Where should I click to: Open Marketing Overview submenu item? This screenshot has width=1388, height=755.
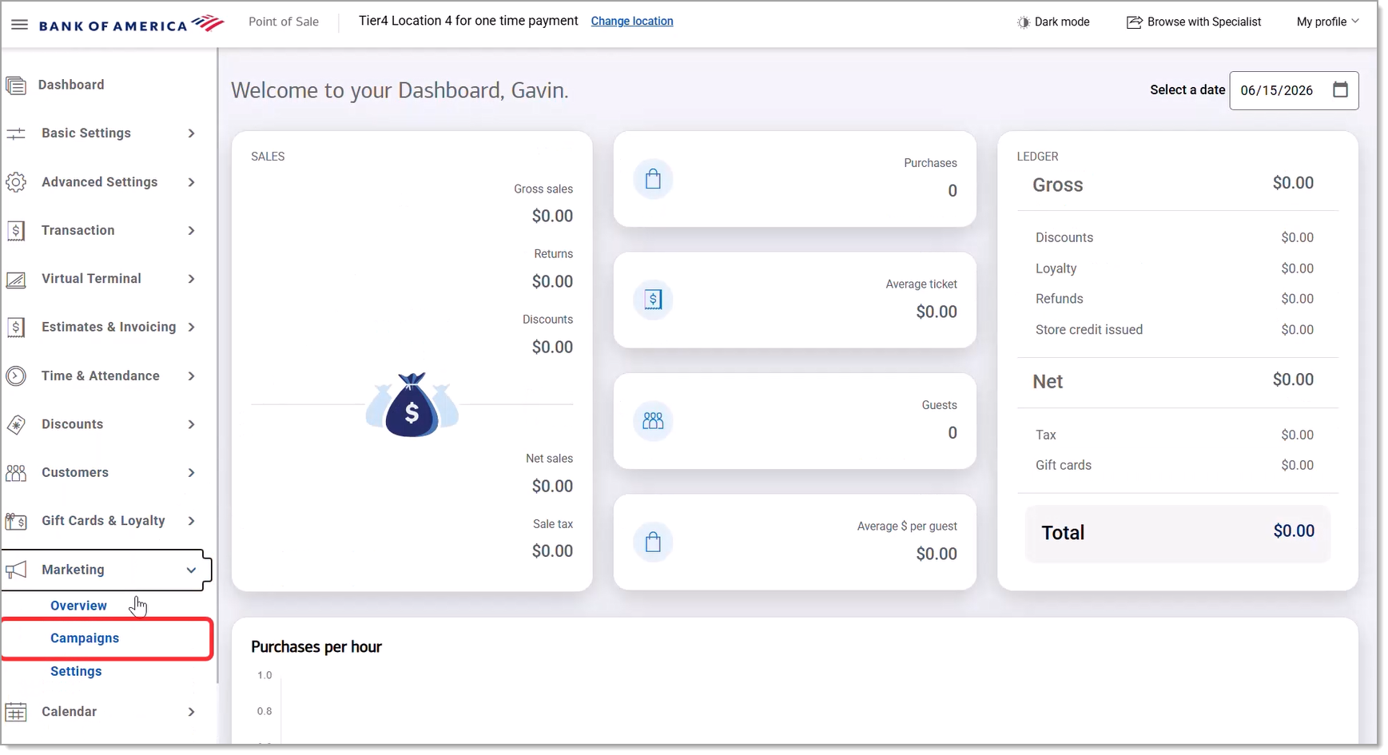[x=78, y=606]
